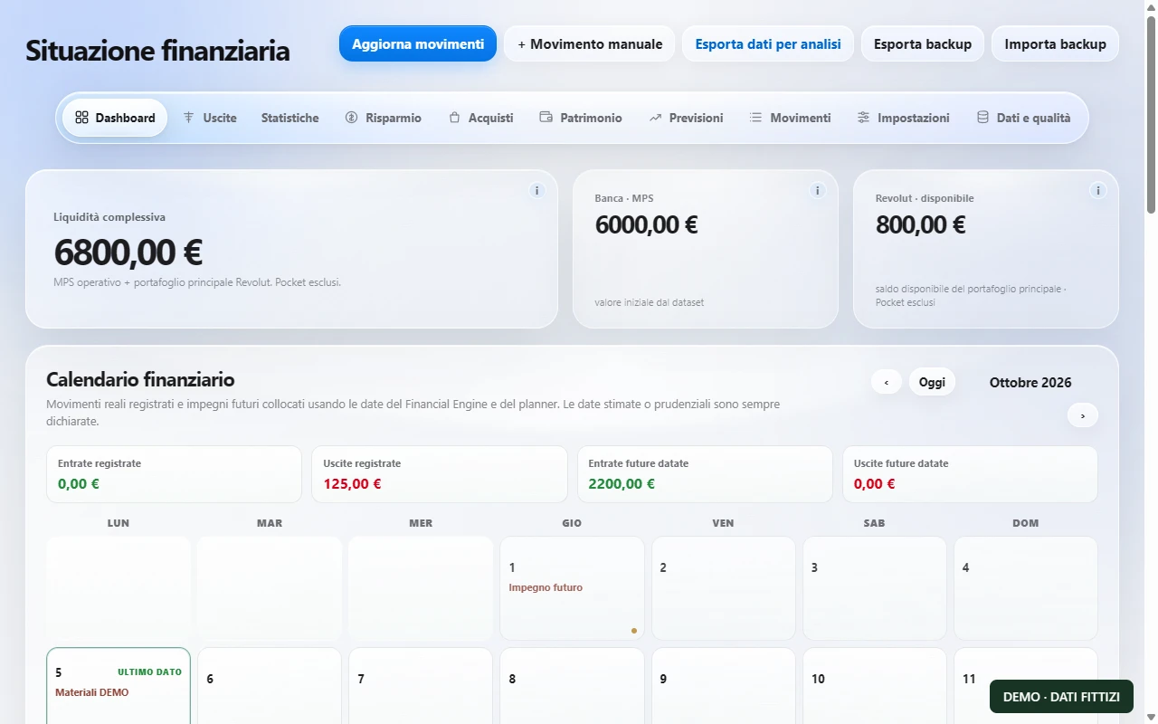This screenshot has height=724, width=1158.
Task: Select calendar day 1 with Impegno futuro
Action: [572, 588]
